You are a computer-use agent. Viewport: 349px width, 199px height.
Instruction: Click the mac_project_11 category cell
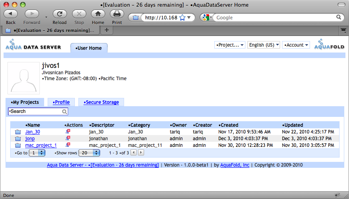(x=145, y=145)
